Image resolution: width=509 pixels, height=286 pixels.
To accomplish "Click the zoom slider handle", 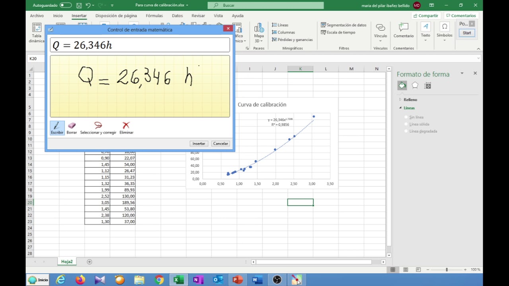I will click(x=447, y=270).
